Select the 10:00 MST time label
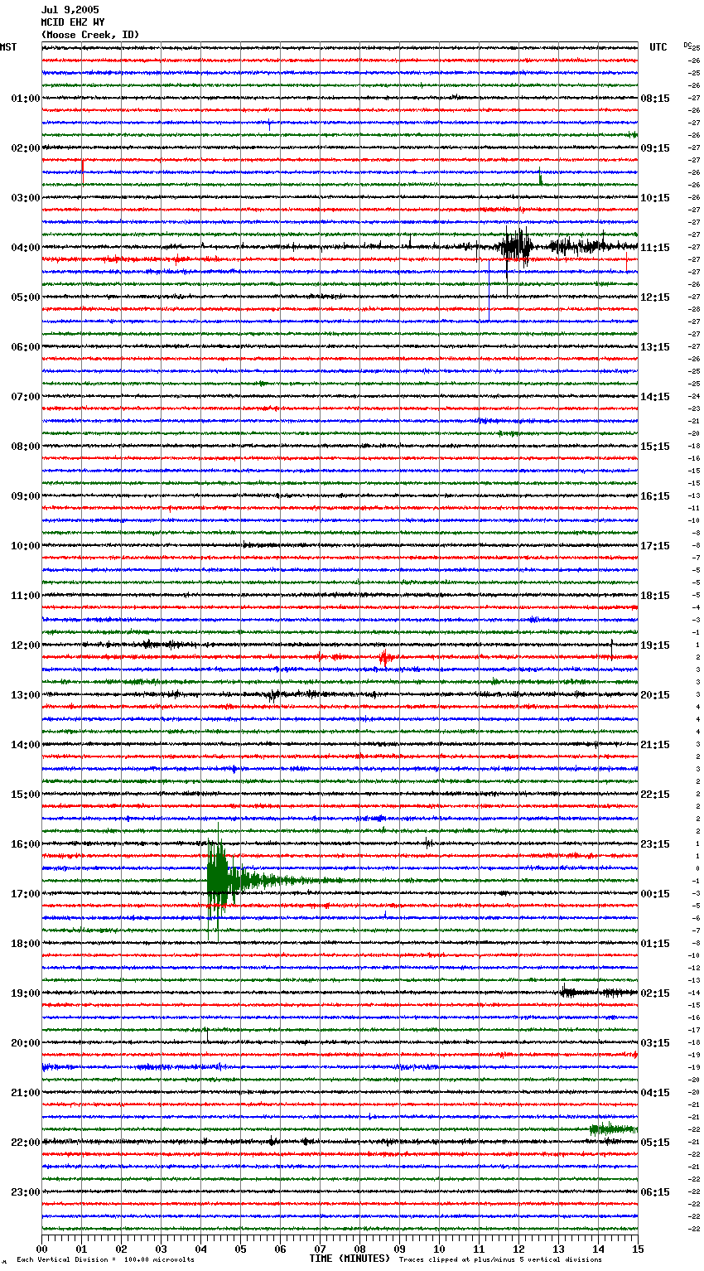 (26, 546)
